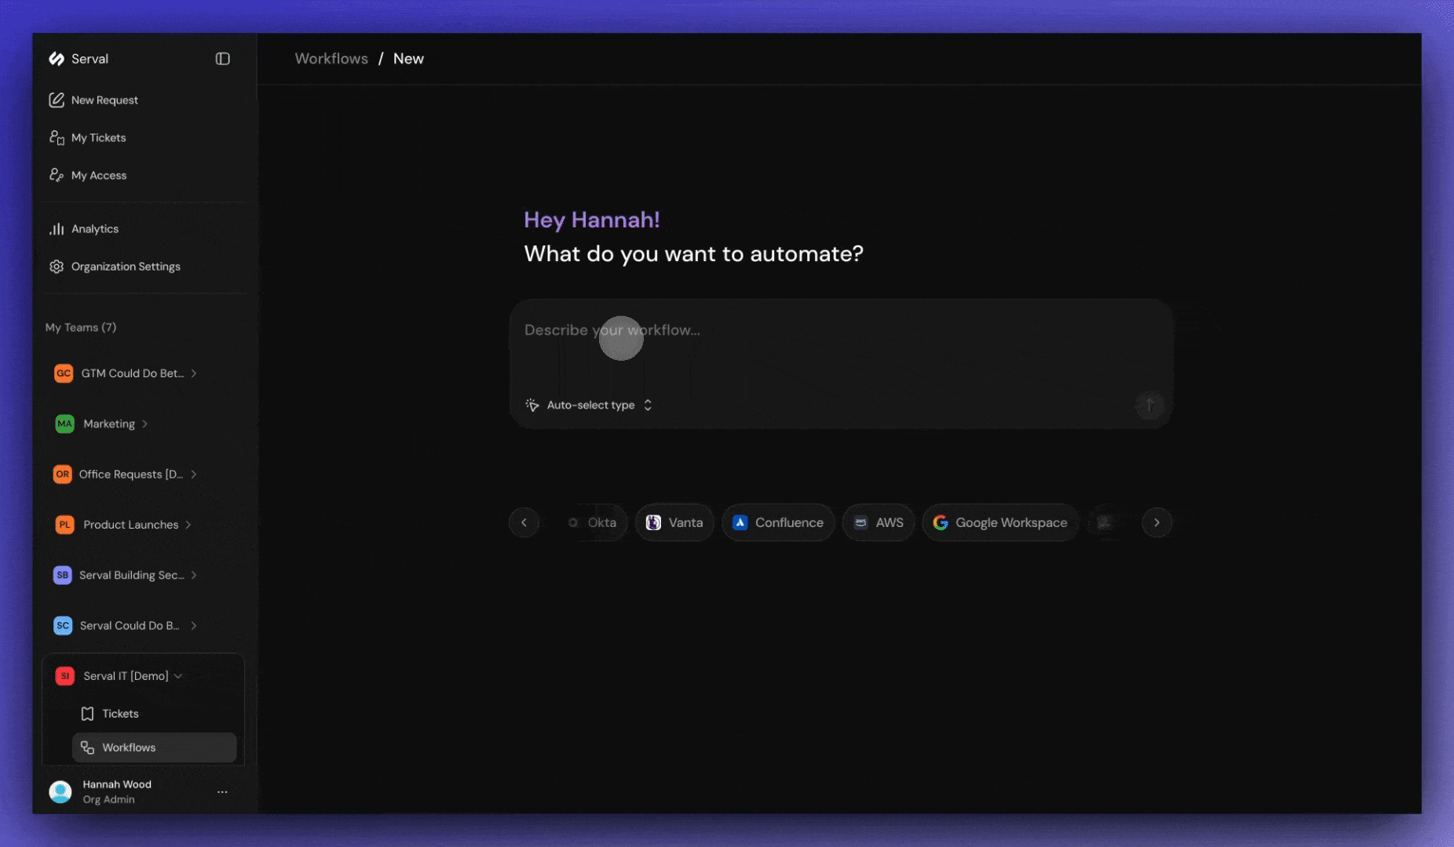Expand the Marketing team
Screen dimensions: 1454x847
tap(146, 423)
